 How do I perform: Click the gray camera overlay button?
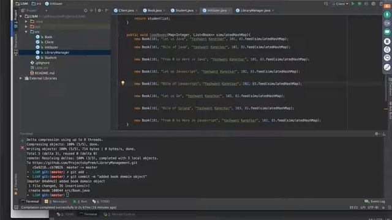click(x=387, y=23)
